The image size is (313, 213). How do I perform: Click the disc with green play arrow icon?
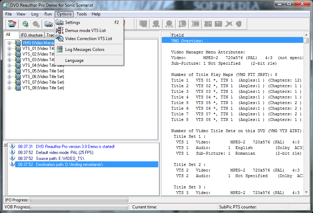coord(25,24)
